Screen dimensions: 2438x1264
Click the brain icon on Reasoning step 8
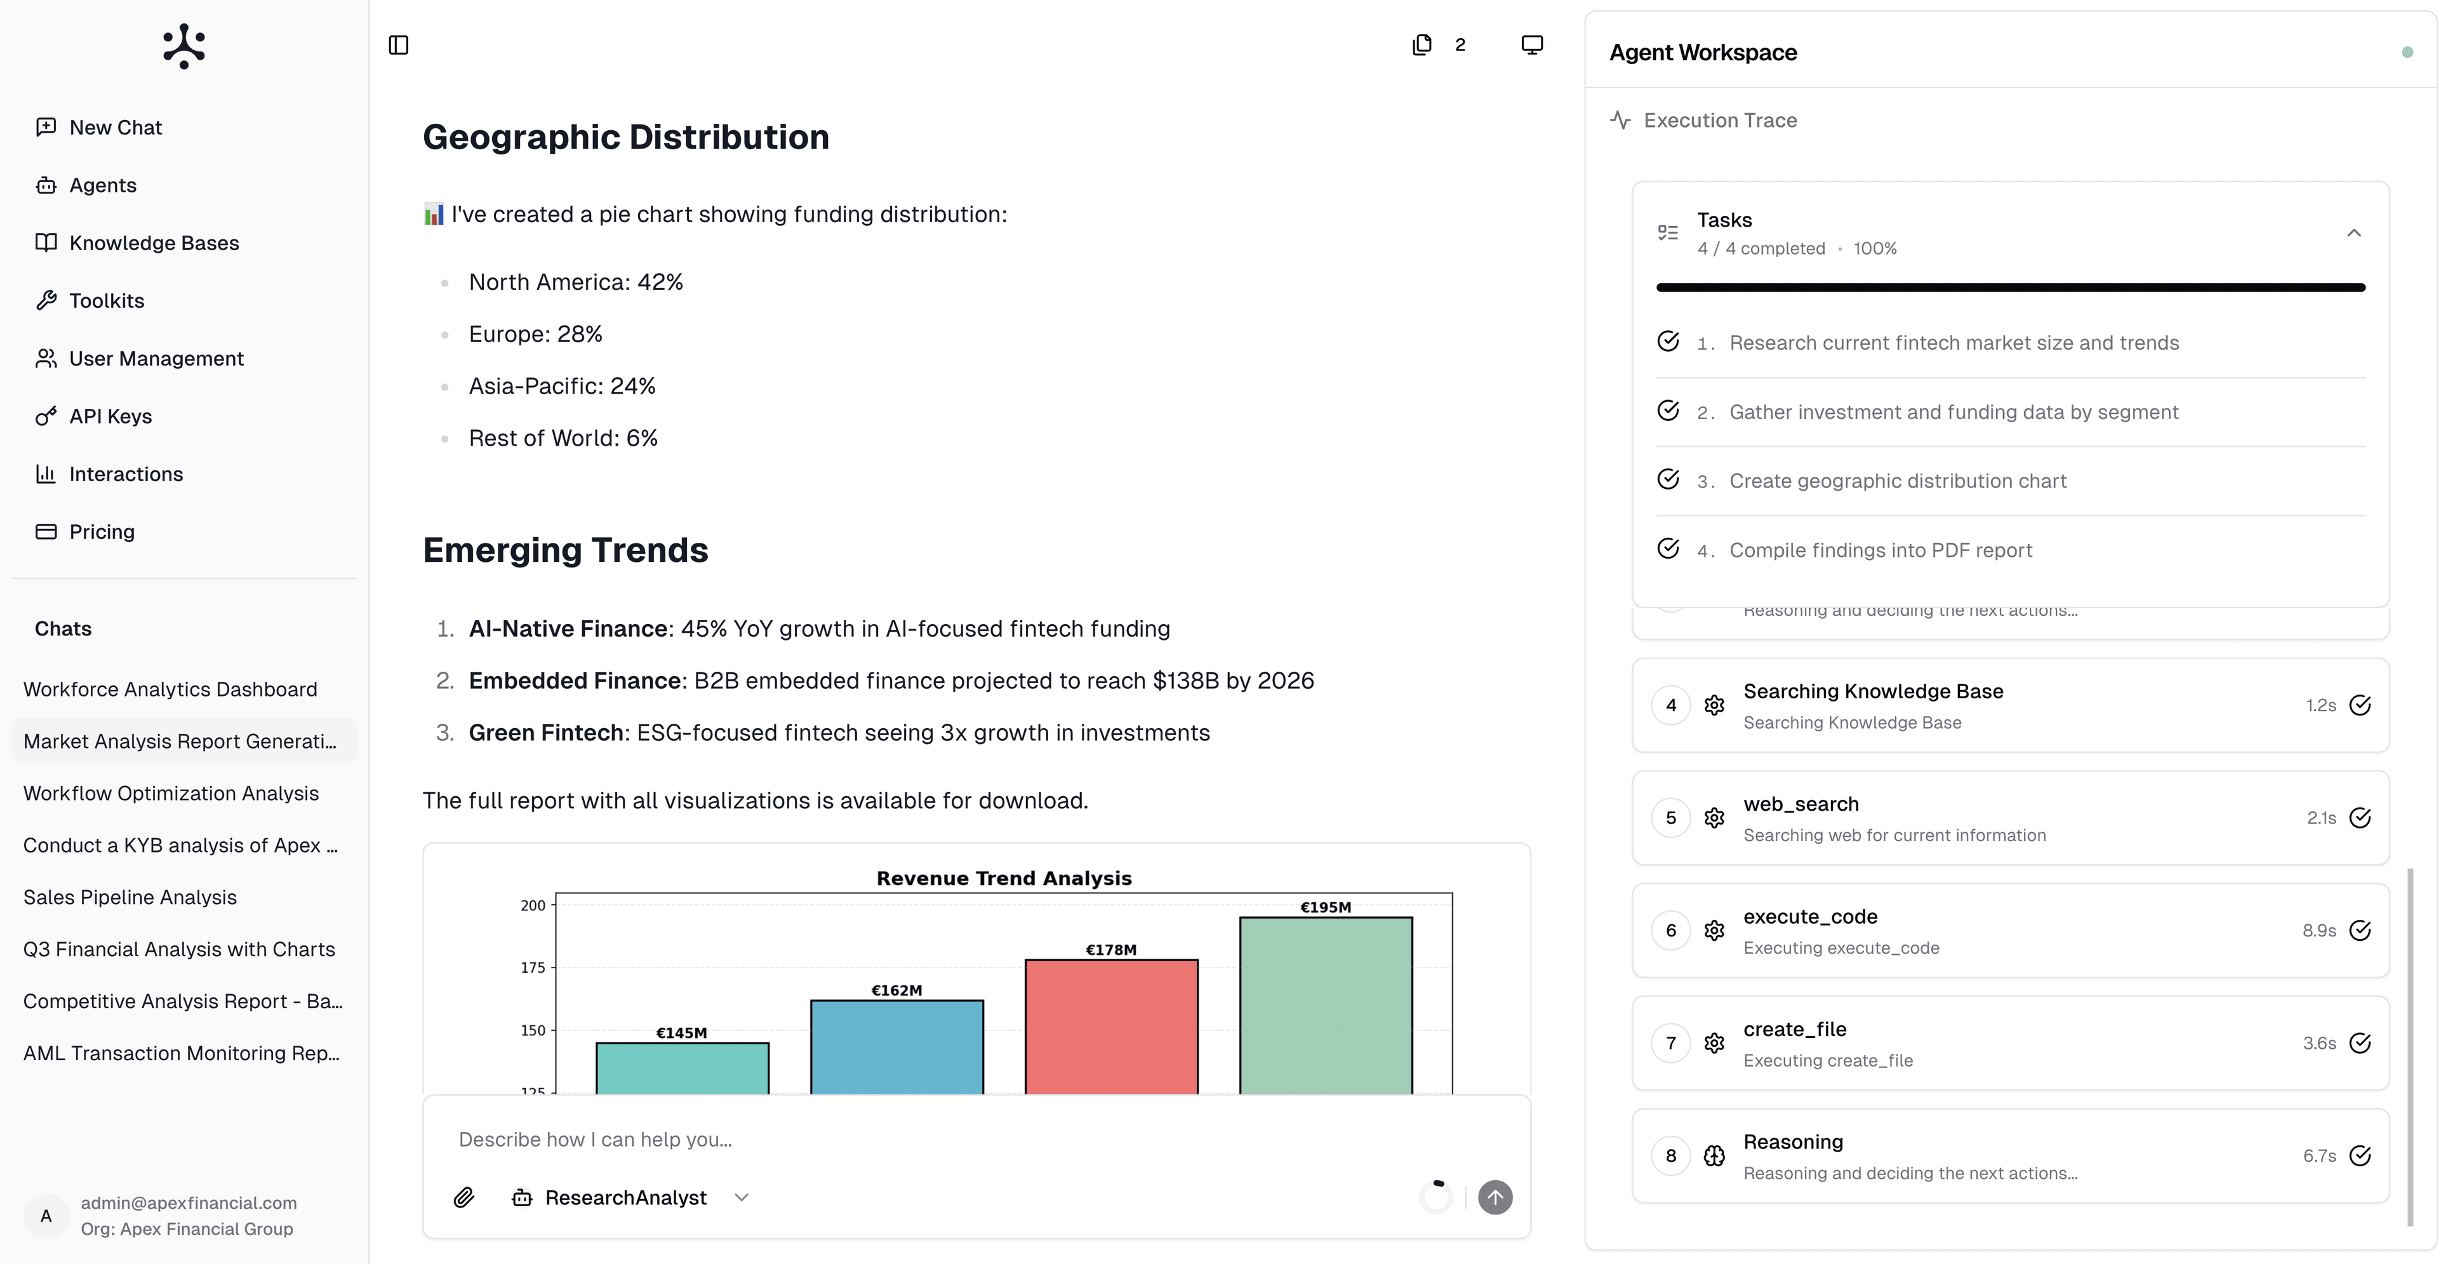click(1714, 1155)
